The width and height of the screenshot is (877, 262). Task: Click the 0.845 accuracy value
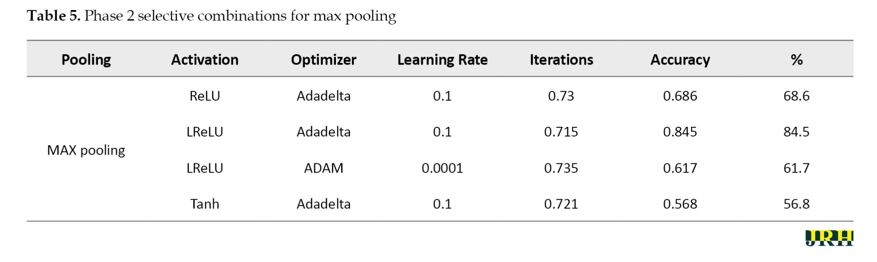(x=680, y=132)
